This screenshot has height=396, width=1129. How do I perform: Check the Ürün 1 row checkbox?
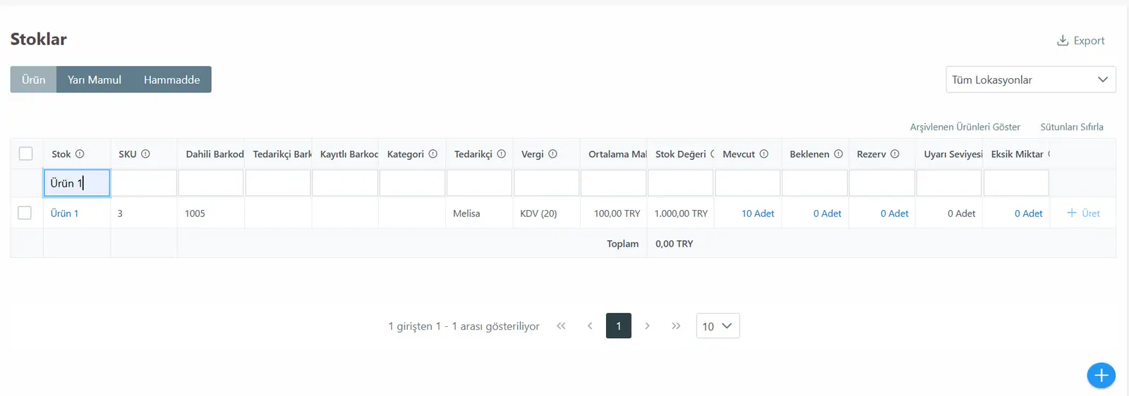click(25, 213)
